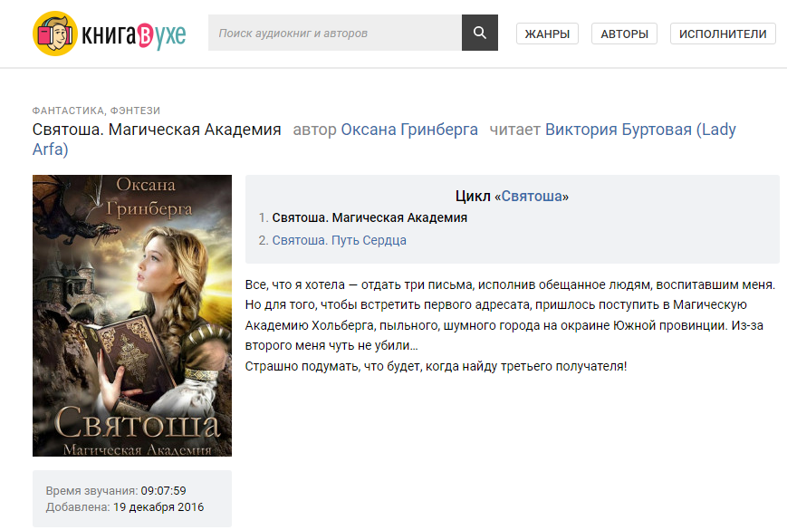This screenshot has height=530, width=787.
Task: Click the Святоша book cover image
Action: [132, 315]
